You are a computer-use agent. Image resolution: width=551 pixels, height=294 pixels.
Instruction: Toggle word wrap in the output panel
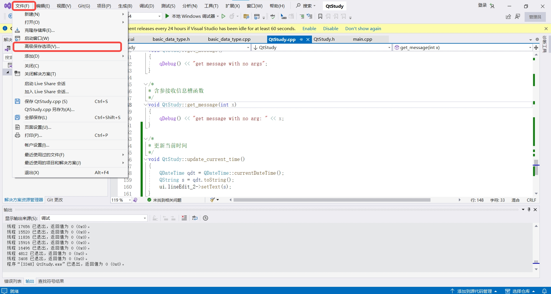point(195,218)
